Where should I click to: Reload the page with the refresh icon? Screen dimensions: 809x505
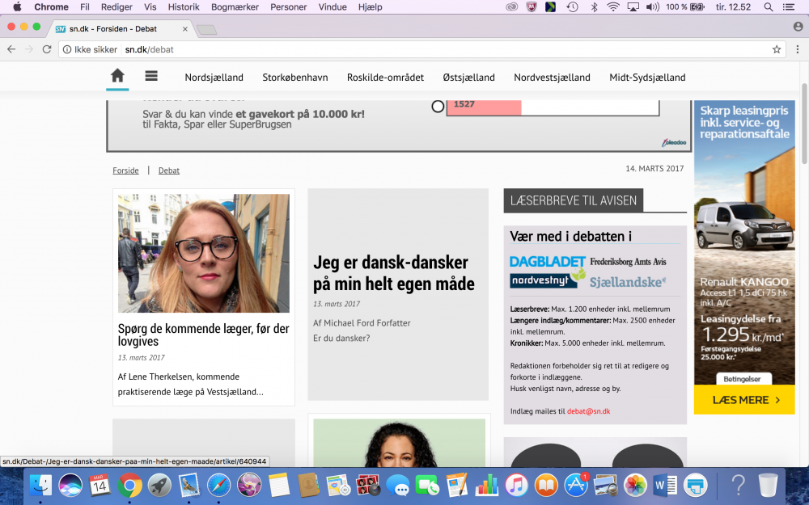tap(48, 49)
